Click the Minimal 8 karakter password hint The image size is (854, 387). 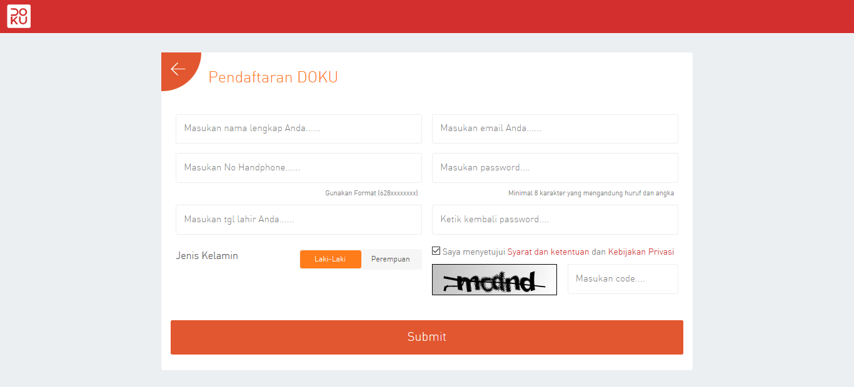[591, 193]
